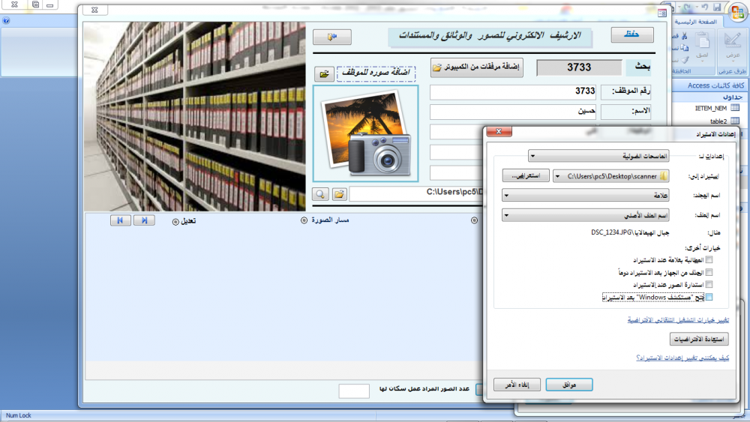Image resolution: width=750 pixels, height=422 pixels.
Task: Click the بحث search button
Action: [638, 67]
